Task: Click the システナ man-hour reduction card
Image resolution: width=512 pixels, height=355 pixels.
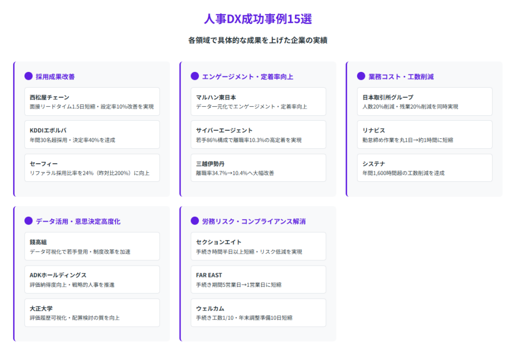Action: (424, 168)
